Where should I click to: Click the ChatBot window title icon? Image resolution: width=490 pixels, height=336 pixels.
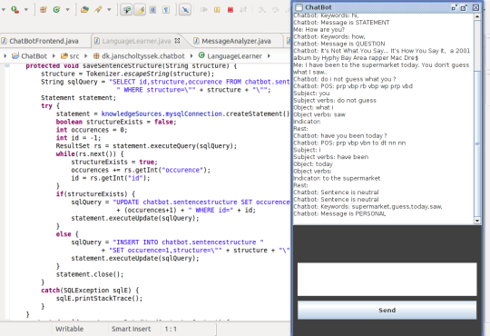coord(299,7)
